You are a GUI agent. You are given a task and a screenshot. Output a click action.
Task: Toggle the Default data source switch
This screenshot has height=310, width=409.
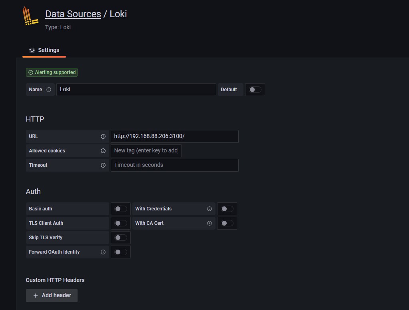(x=255, y=90)
